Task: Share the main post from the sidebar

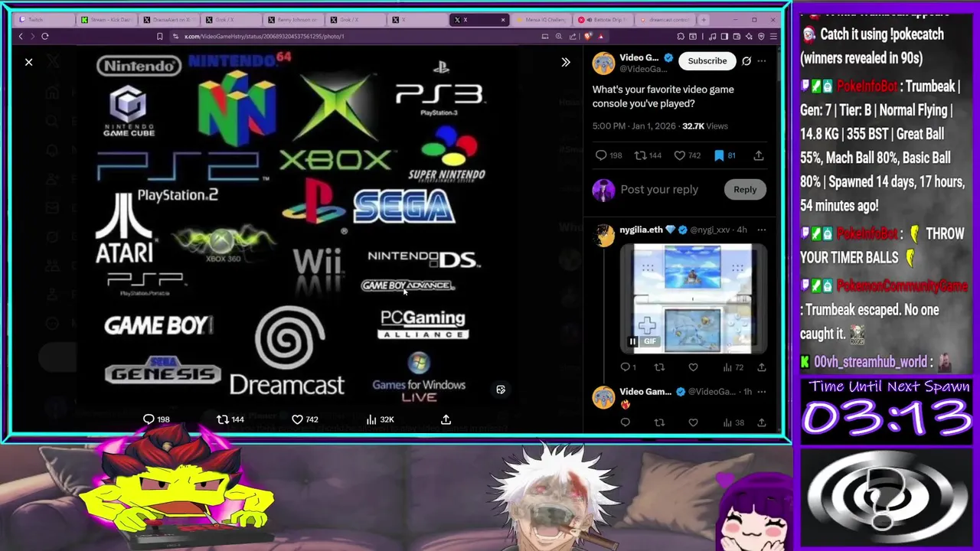Action: (758, 155)
